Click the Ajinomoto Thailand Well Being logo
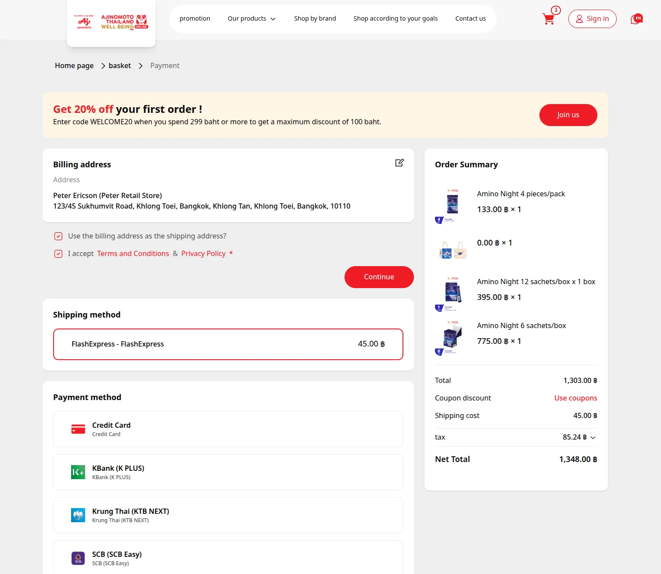Screen dimensions: 661x574 [x=111, y=22]
